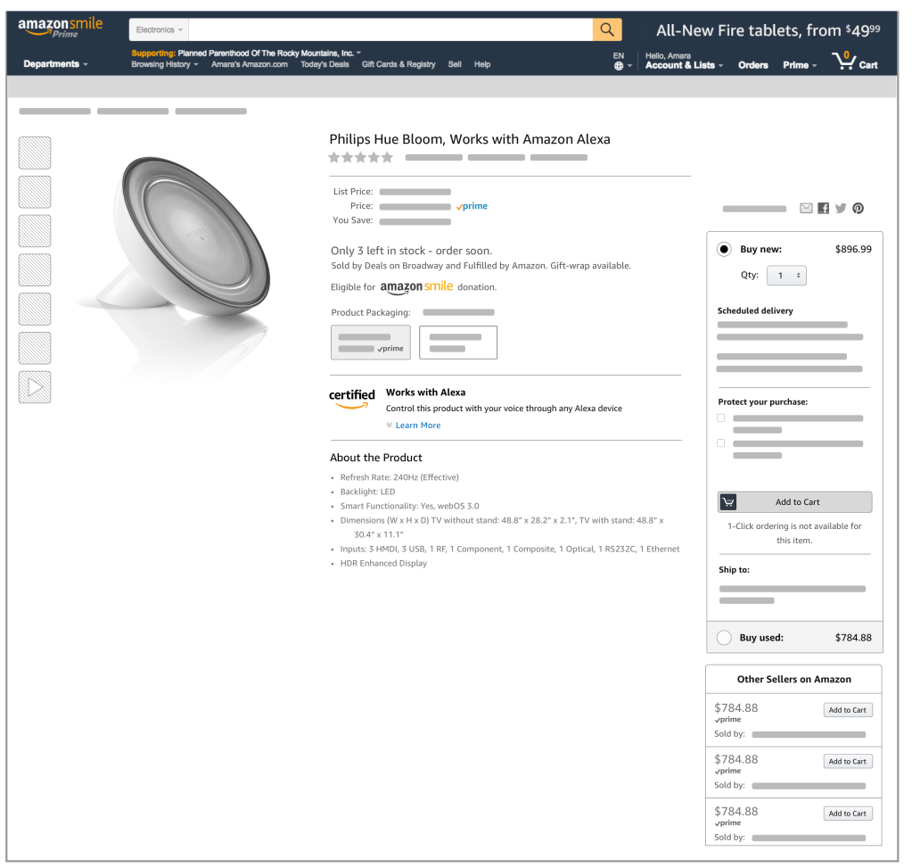Image resolution: width=912 pixels, height=868 pixels.
Task: Select the Buy new radio option
Action: [x=724, y=249]
